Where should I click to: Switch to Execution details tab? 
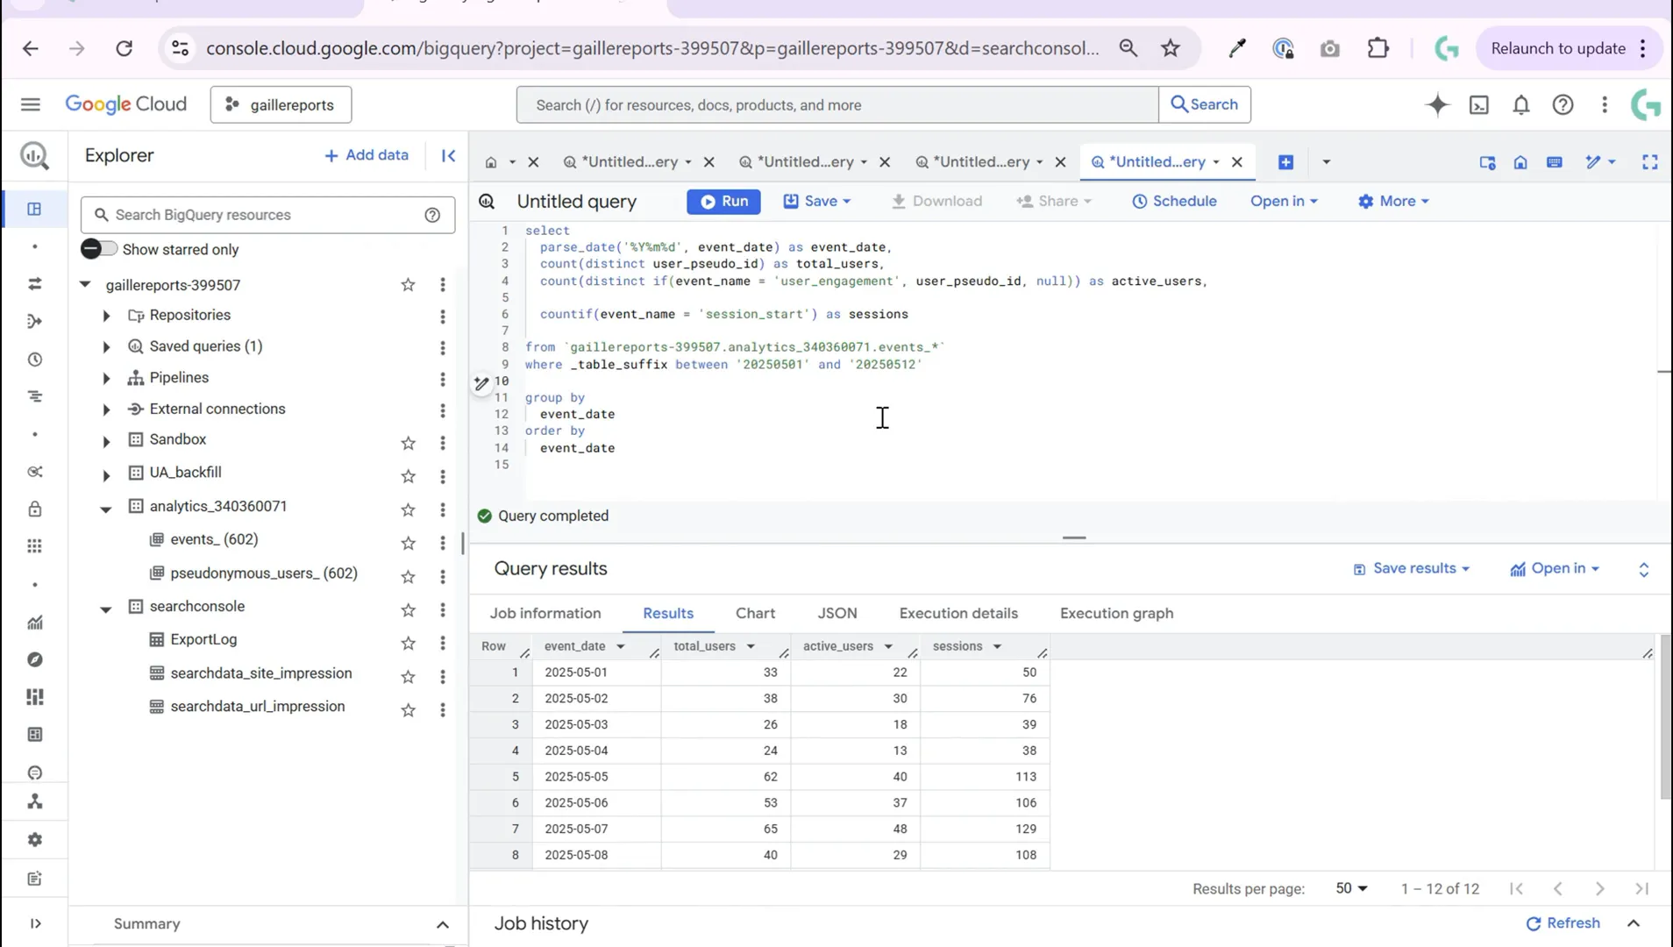(x=958, y=614)
